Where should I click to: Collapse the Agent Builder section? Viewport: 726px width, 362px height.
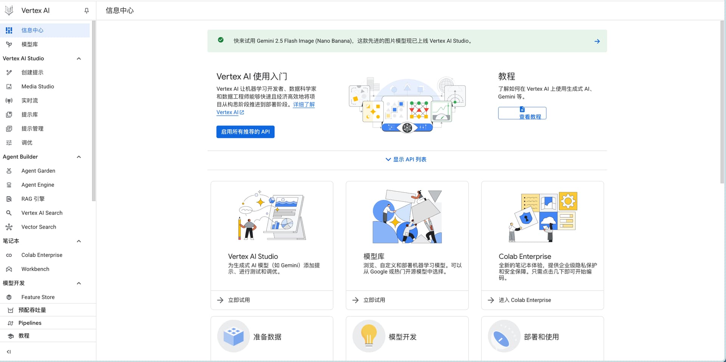click(x=79, y=157)
